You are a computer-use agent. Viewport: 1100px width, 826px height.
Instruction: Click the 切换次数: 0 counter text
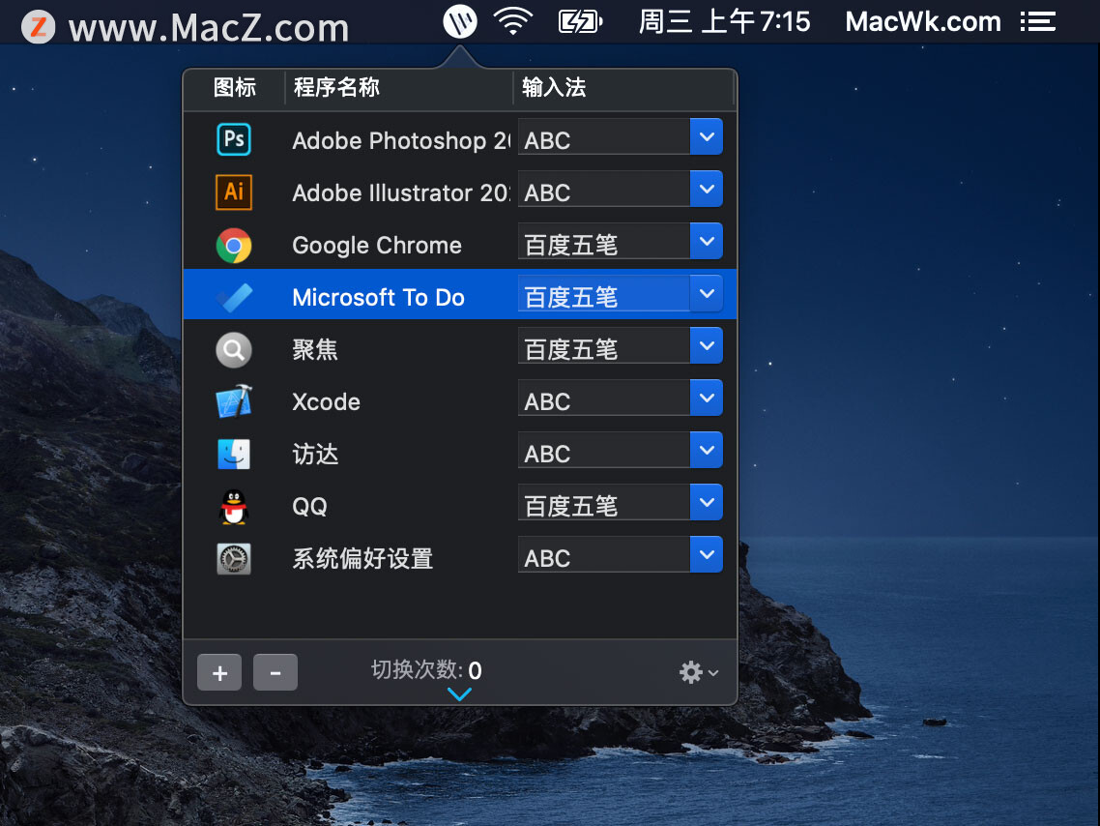point(426,670)
